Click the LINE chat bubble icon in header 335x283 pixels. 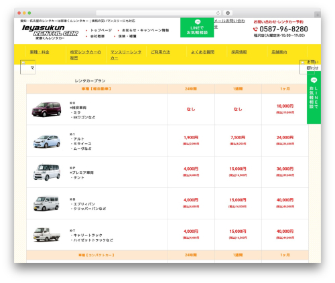(x=198, y=22)
